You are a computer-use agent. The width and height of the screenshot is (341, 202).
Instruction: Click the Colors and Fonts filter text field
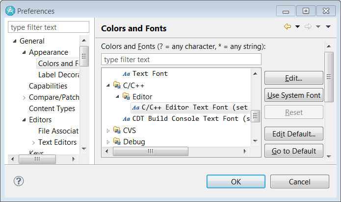tap(181, 59)
